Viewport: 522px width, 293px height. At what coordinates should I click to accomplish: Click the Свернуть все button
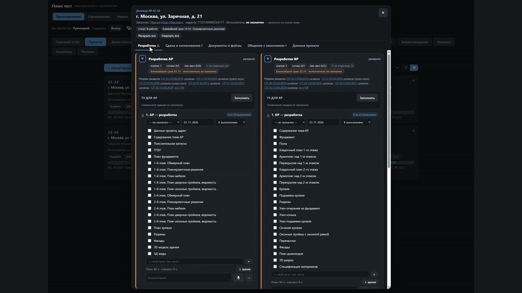[170, 36]
